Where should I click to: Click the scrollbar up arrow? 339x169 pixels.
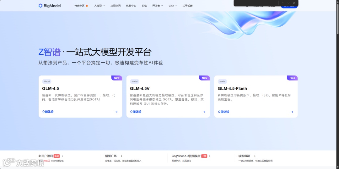(337, 2)
